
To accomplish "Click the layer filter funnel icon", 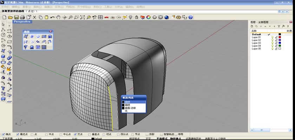I will click(x=278, y=26).
